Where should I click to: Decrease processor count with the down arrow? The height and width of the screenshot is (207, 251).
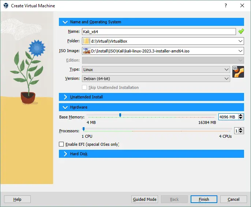[x=241, y=132]
